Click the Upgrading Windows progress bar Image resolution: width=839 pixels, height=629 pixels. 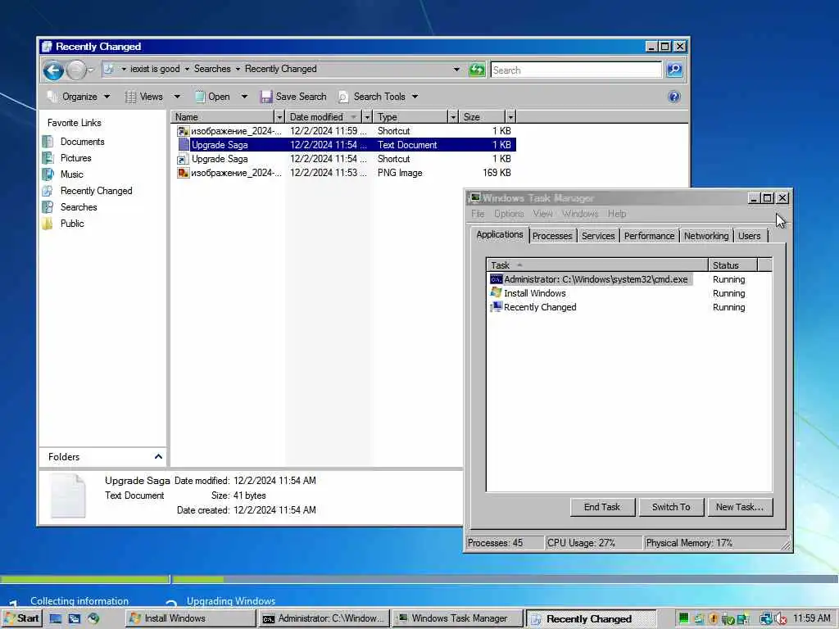504,579
